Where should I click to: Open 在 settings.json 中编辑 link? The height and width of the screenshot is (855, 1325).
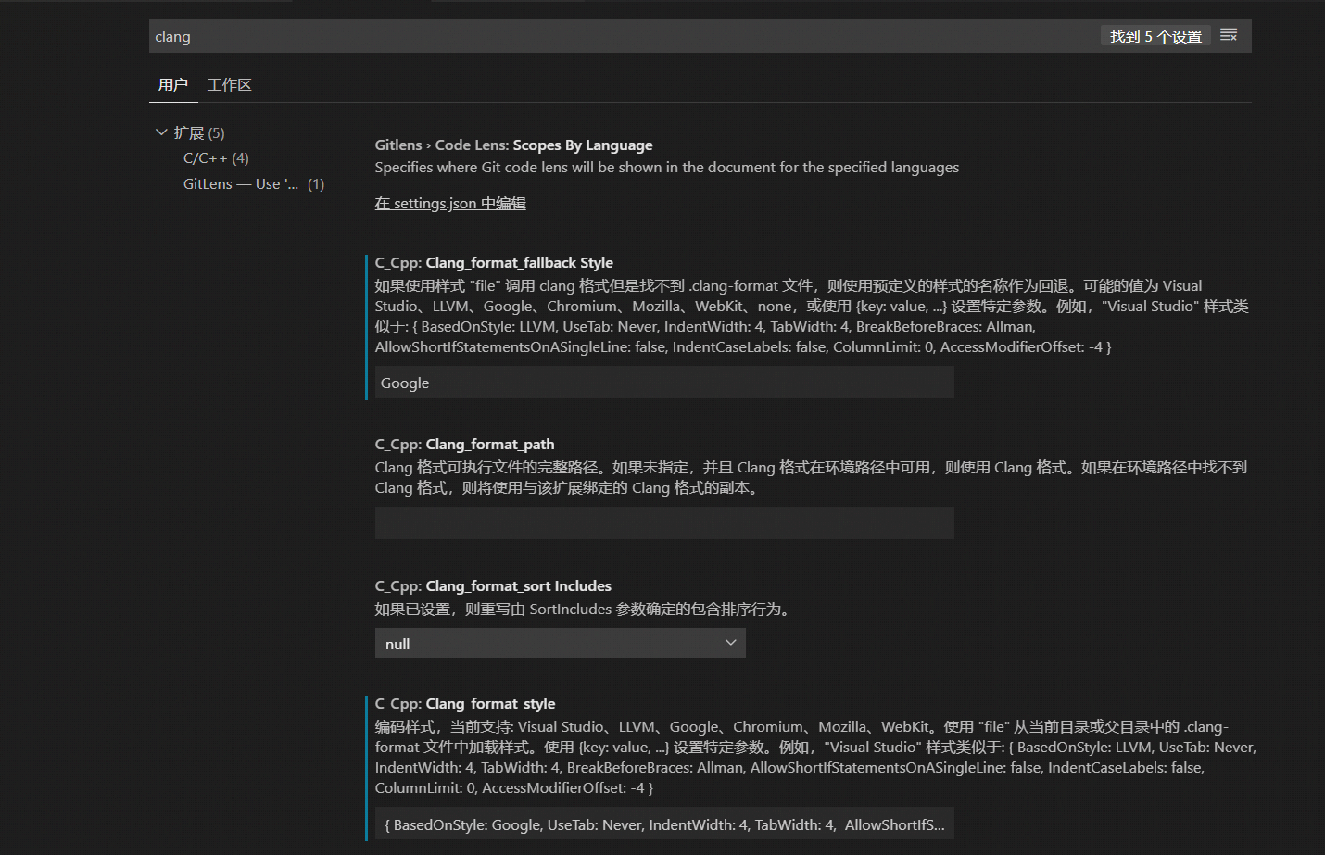(x=449, y=203)
